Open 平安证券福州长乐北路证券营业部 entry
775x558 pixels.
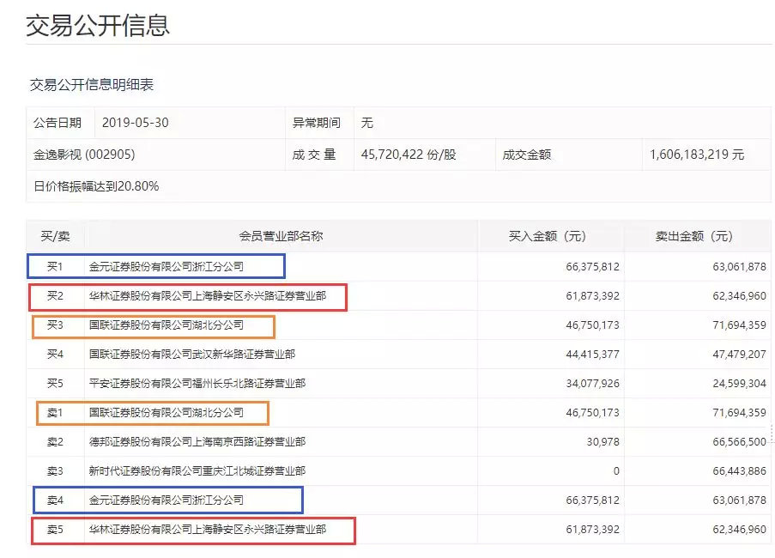[x=197, y=383]
